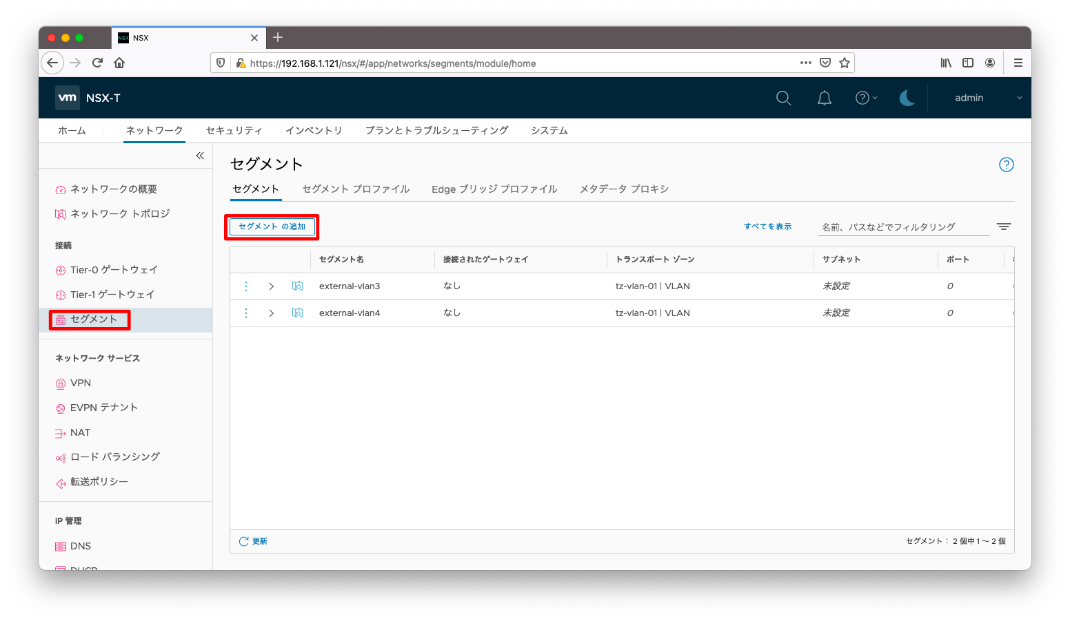Screen dimensions: 1070x621
Task: Open the インベントリ top menu
Action: [x=314, y=131]
